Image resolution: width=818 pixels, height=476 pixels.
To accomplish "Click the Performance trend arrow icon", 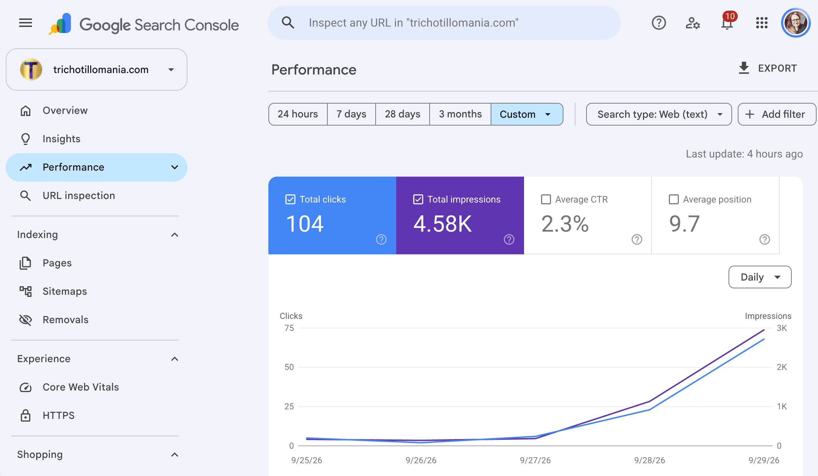I will 26,167.
